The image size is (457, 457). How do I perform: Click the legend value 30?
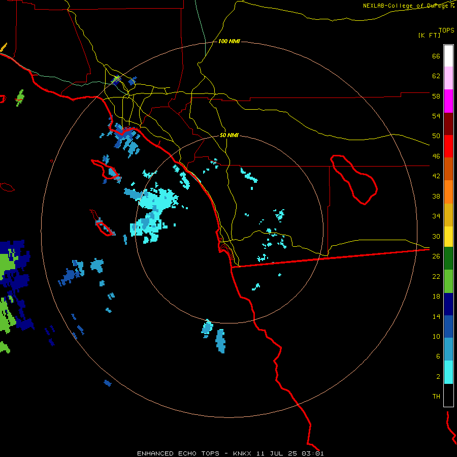coord(436,236)
